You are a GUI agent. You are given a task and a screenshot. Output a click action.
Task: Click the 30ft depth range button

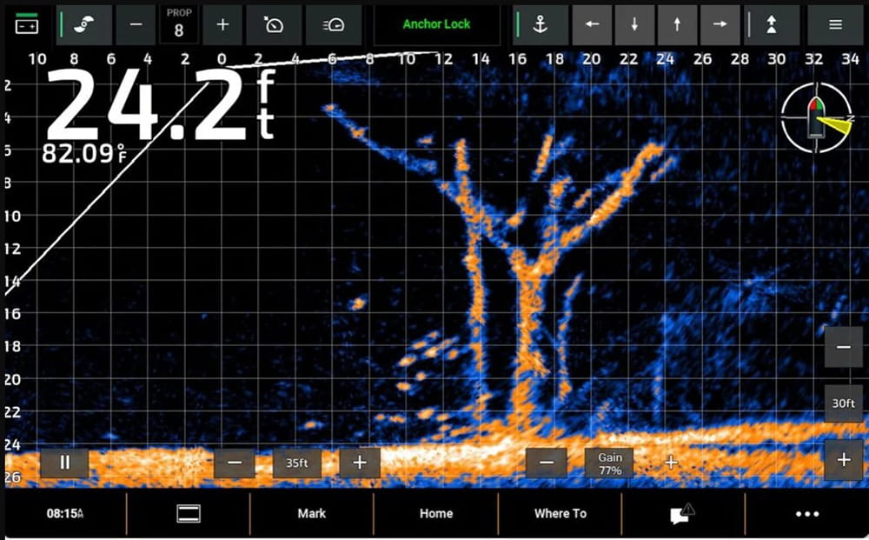841,403
